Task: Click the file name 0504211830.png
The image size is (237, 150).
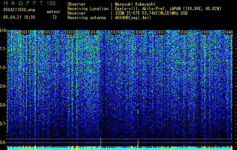Action: [19, 10]
